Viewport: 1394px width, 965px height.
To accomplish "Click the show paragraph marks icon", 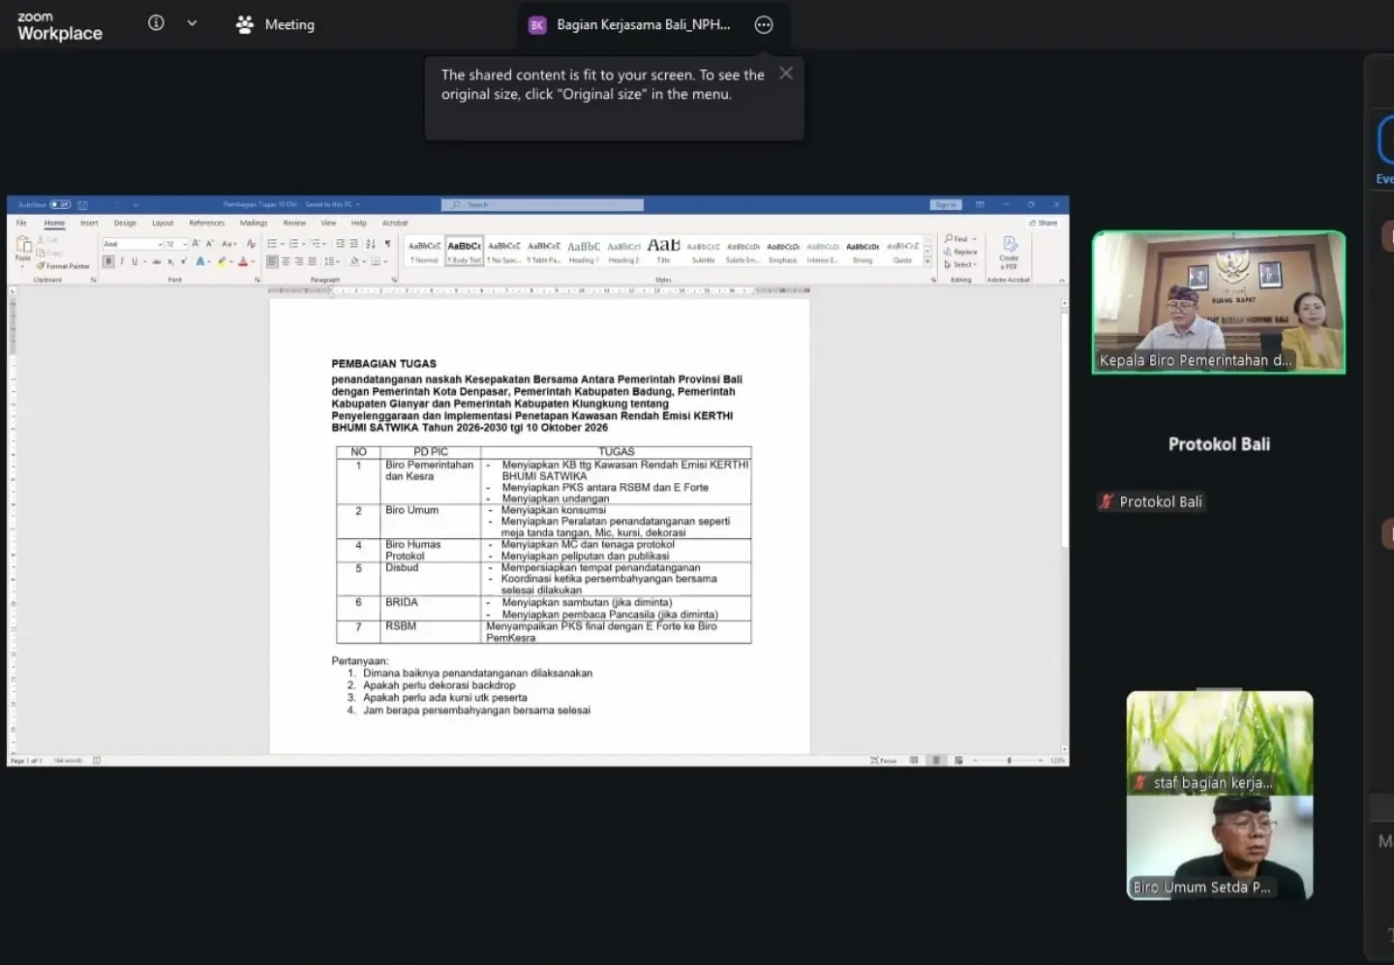I will [387, 244].
